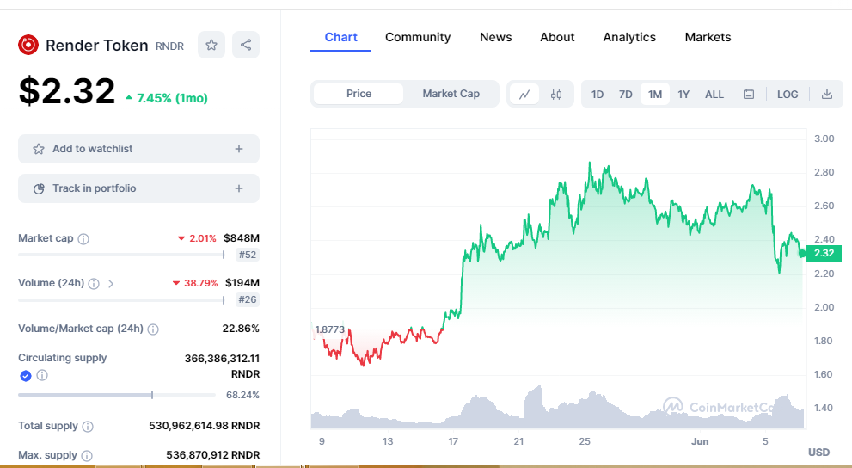Set chart range to 1D
852x468 pixels.
click(598, 94)
